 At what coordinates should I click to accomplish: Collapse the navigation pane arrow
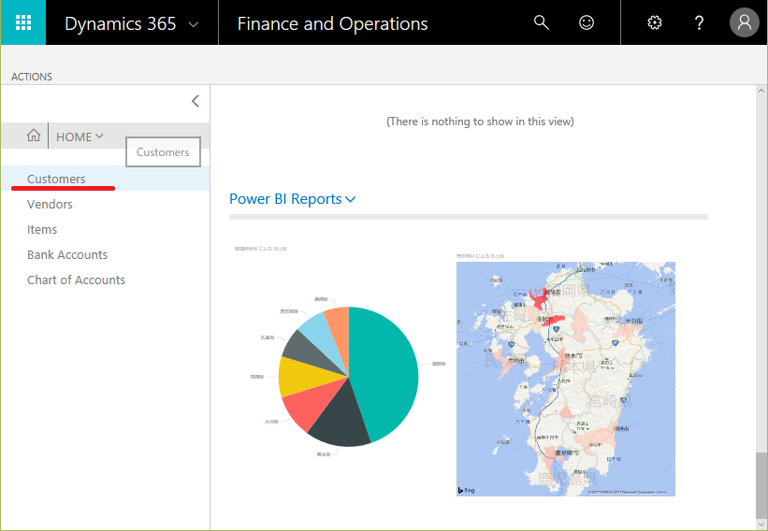(x=196, y=101)
